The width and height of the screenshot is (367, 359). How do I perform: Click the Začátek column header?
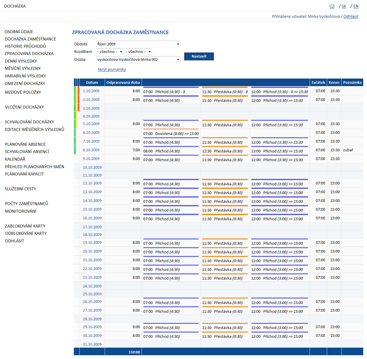(318, 83)
